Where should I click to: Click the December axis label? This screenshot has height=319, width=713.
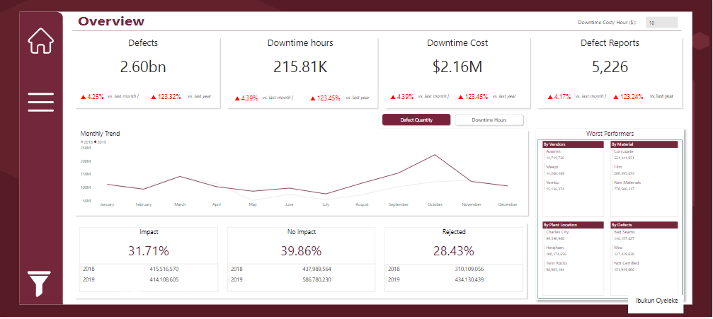coord(508,204)
